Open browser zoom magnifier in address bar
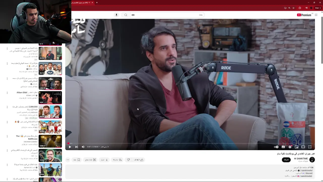Viewport: 323px width, 182px height. (x=289, y=8)
